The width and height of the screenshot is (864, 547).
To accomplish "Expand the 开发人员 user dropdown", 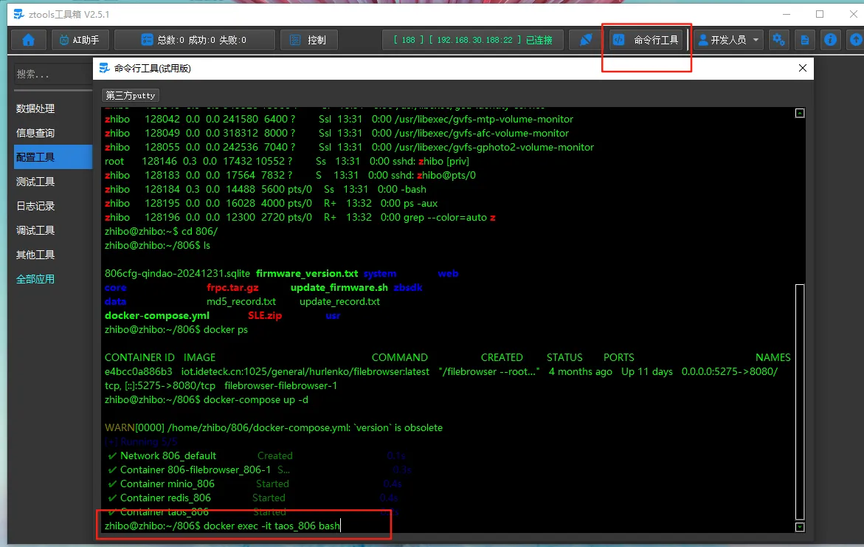I will (729, 40).
